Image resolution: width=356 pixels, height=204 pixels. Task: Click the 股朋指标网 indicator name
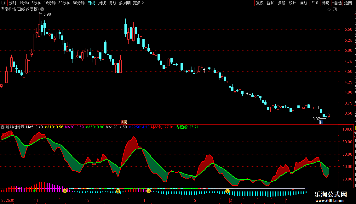15,127
